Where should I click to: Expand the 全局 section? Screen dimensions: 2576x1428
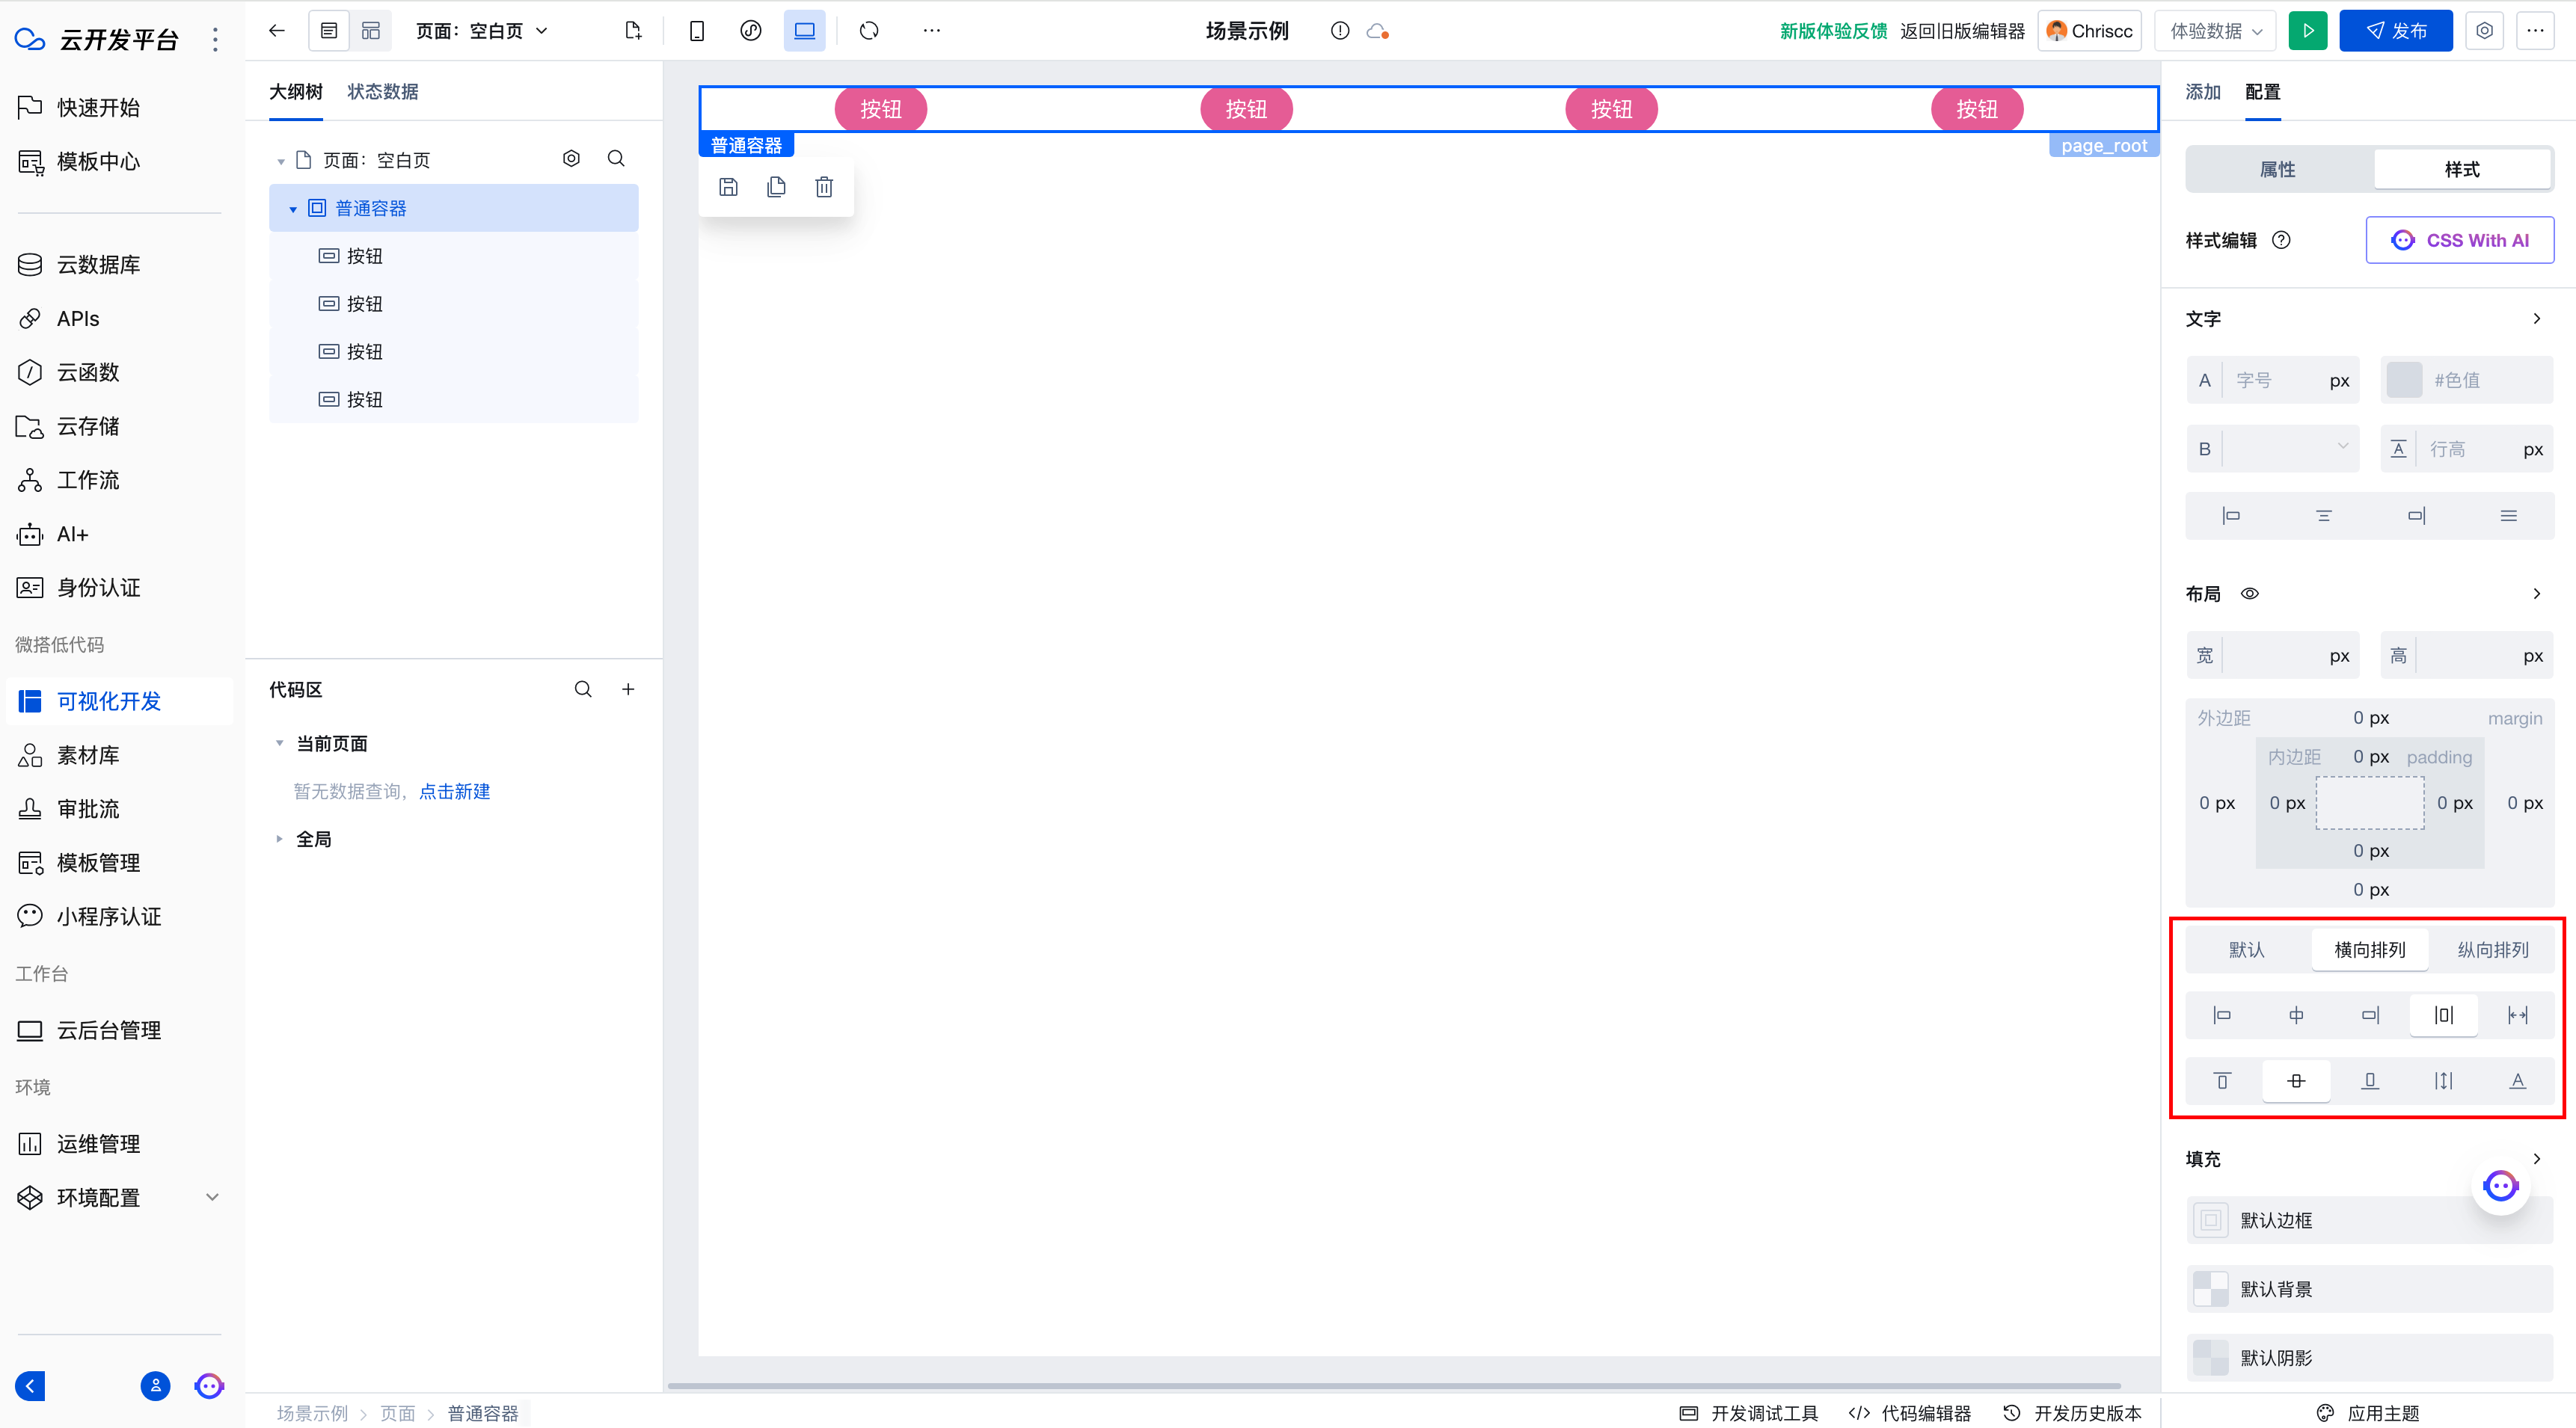pyautogui.click(x=280, y=840)
